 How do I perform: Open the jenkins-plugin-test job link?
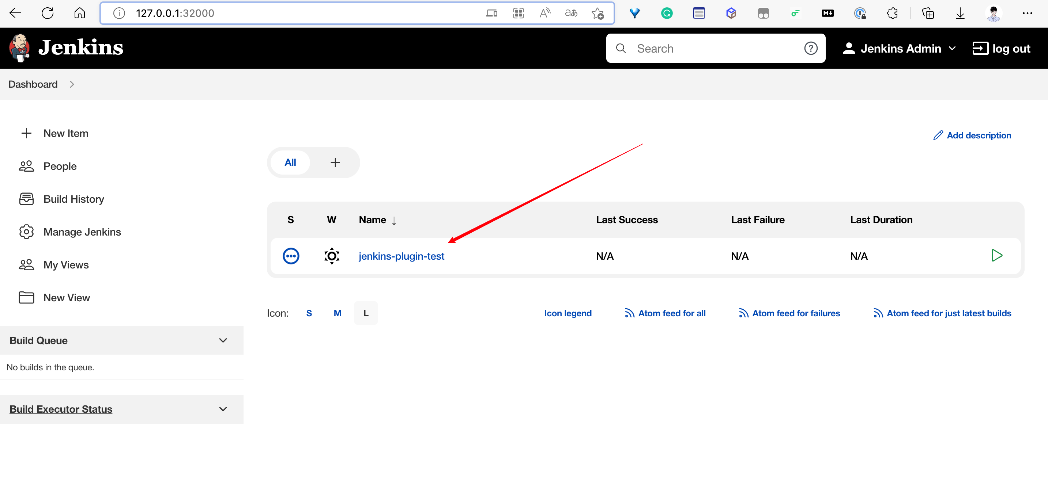click(x=401, y=256)
